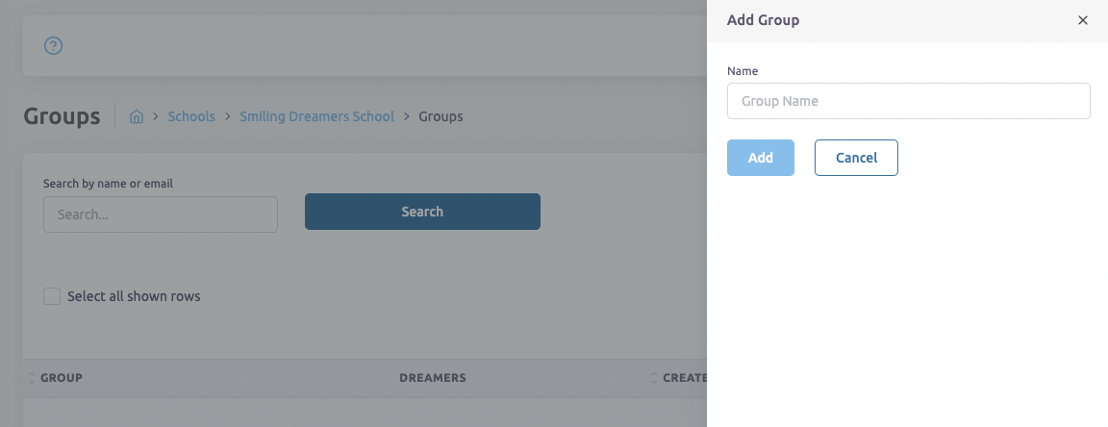Screen dimensions: 1108x427
Task: Select the Groups breadcrumb item
Action: (x=441, y=116)
